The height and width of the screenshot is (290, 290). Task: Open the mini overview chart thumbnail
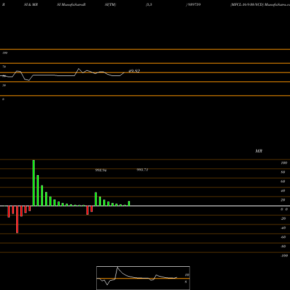coord(143,278)
